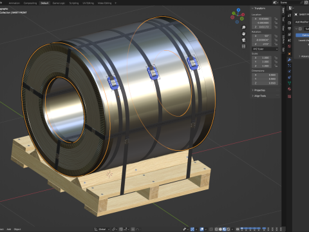The width and height of the screenshot is (309, 232).
Task: Open the Particles properties tab icon
Action: 289,66
